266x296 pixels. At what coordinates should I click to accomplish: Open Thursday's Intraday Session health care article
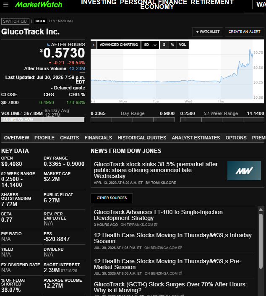173,238
